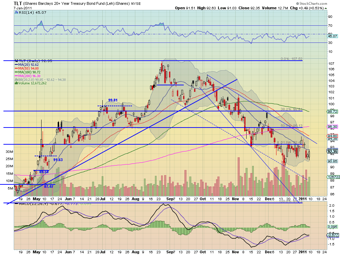
Task: Click the candlestick icon before TLT (Daily)
Action: click(x=16, y=61)
